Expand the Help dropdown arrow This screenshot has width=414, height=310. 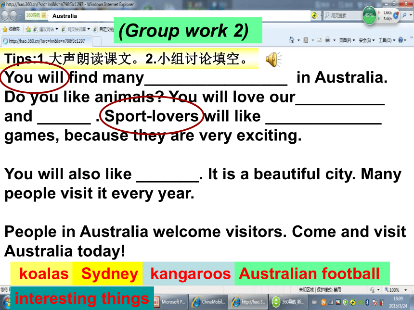point(405,40)
